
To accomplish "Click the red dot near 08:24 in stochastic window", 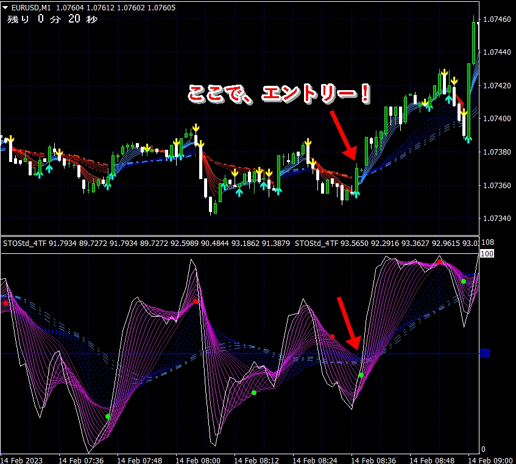I will tap(332, 336).
